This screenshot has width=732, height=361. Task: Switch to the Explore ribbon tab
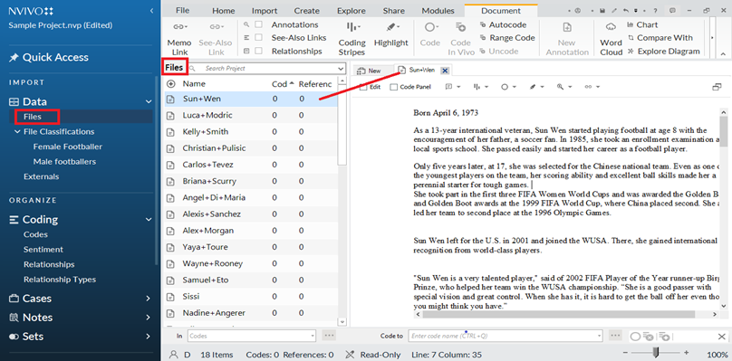click(352, 11)
